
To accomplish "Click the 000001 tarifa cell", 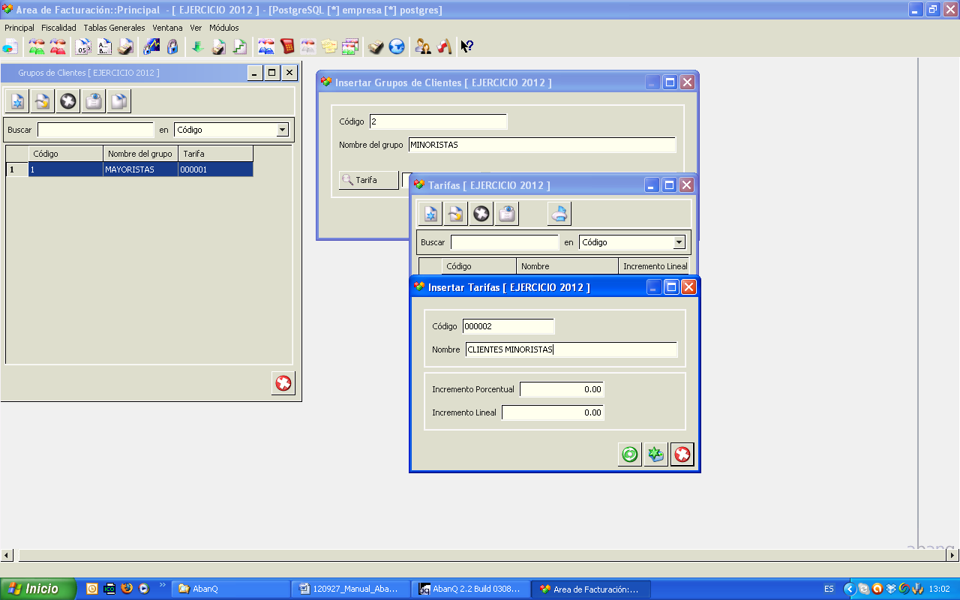I will point(216,169).
